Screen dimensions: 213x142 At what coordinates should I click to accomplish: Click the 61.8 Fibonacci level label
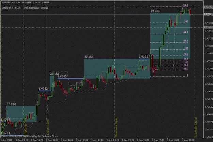tap(186, 59)
